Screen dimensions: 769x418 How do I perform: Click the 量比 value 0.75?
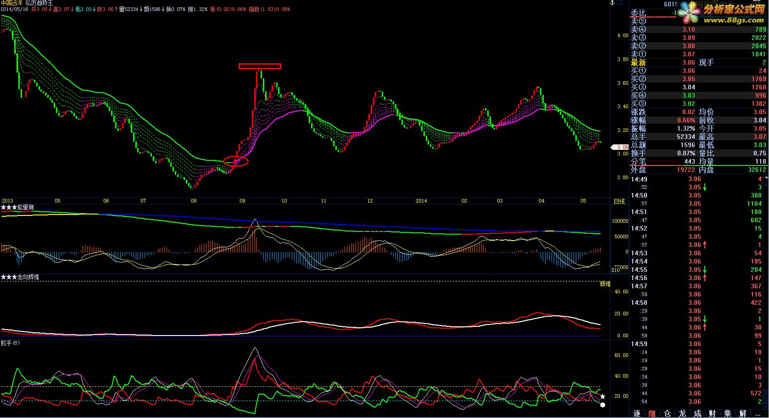coord(759,153)
